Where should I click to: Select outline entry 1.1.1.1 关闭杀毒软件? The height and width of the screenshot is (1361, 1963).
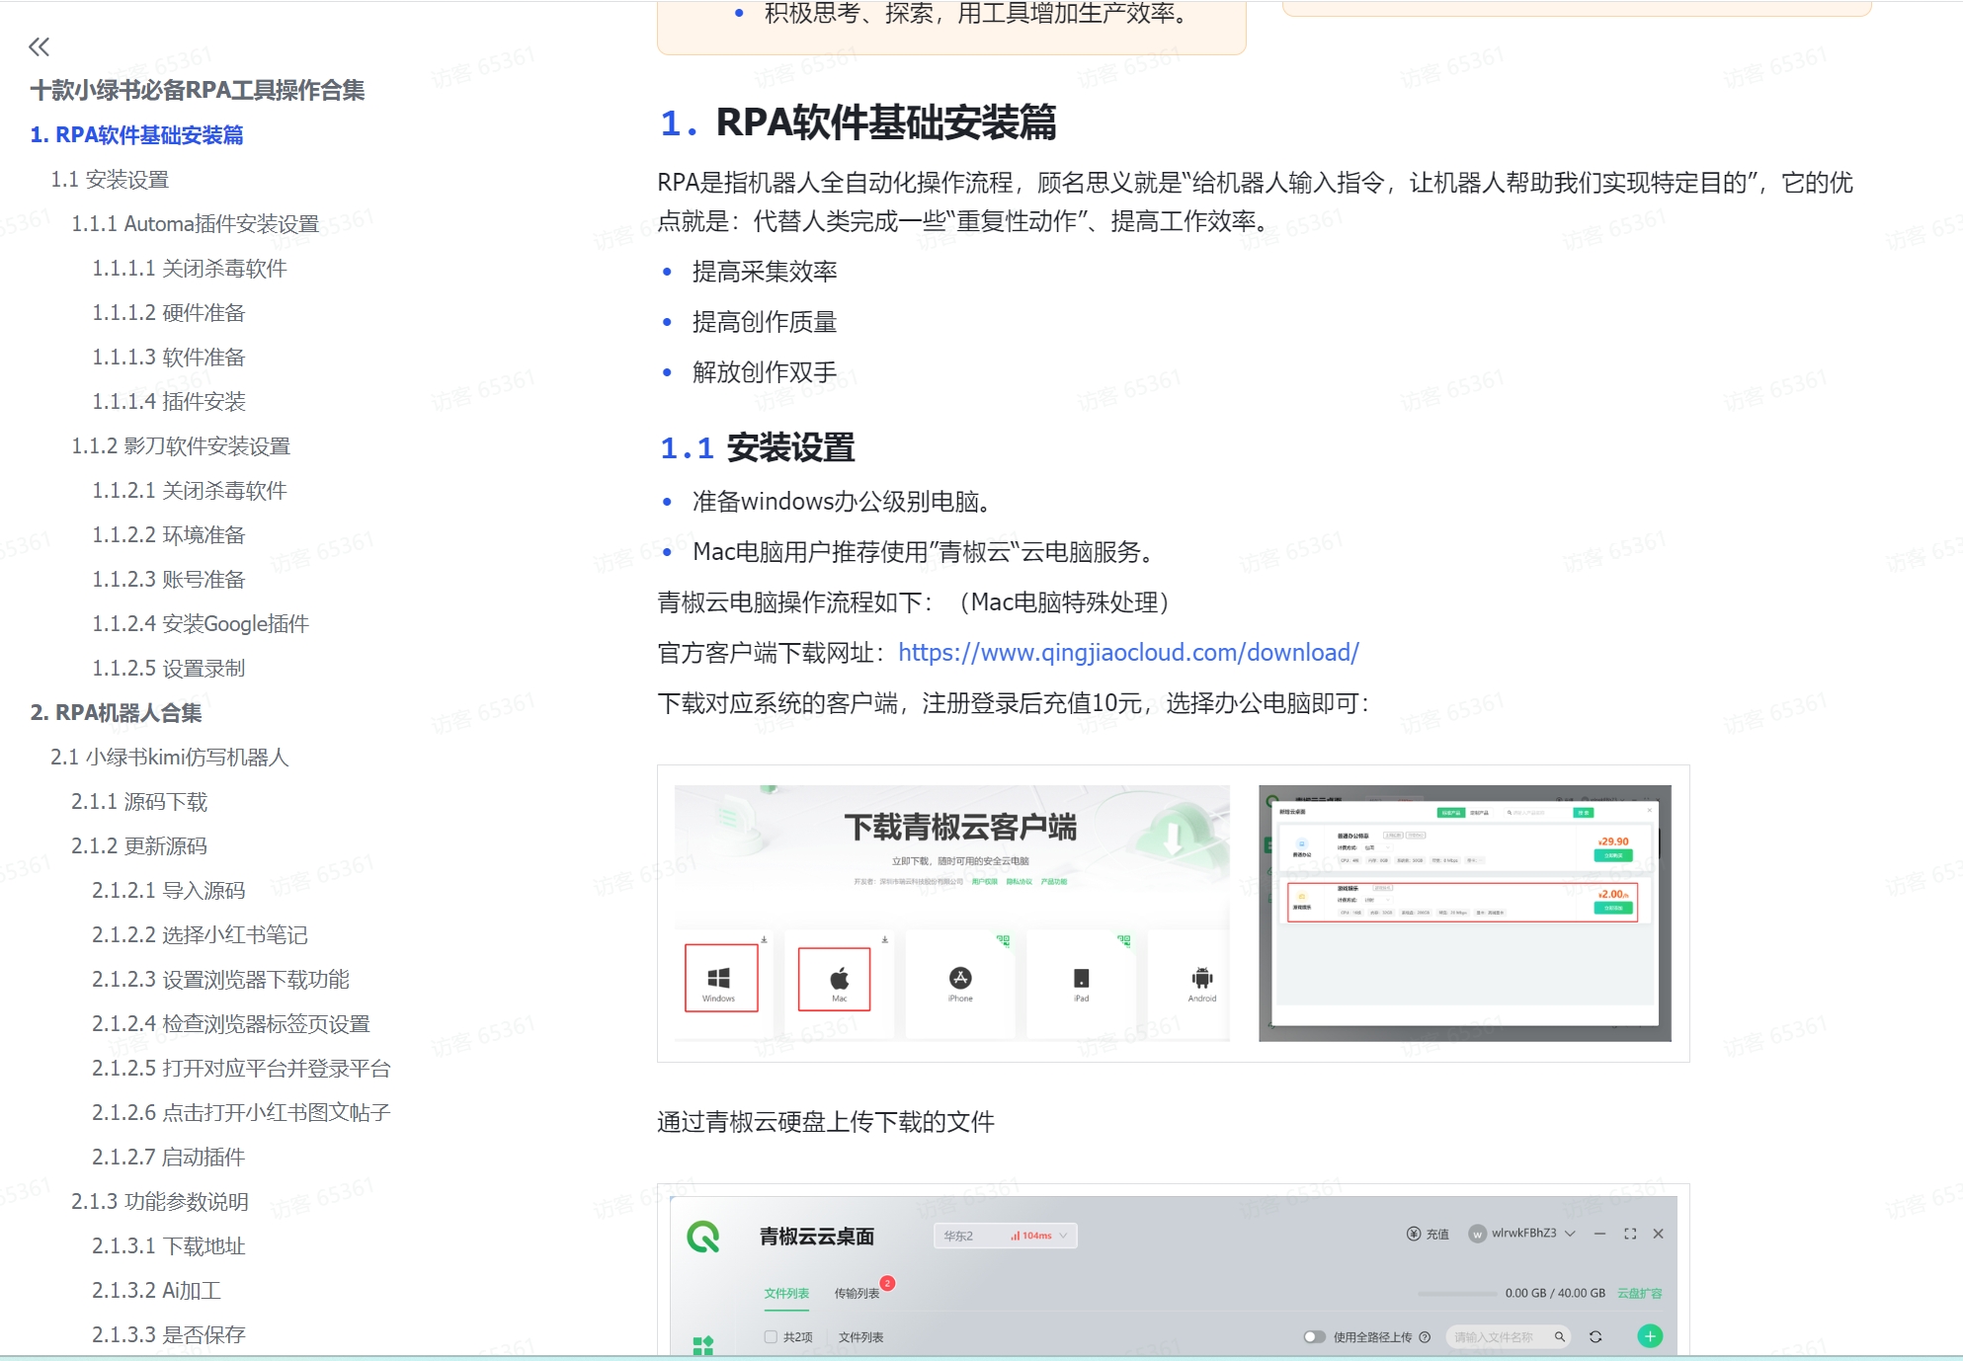pos(190,268)
